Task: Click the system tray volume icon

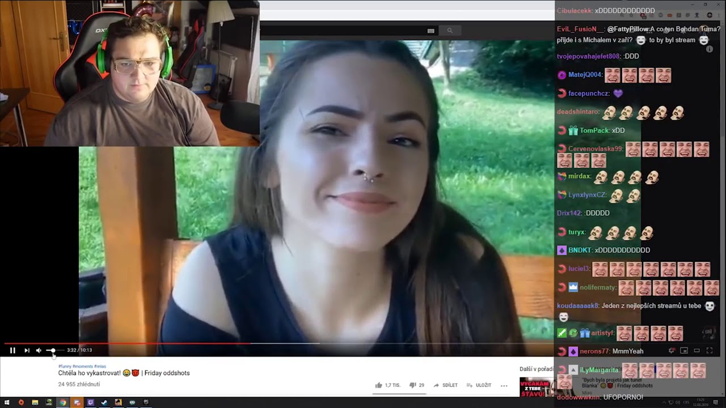Action: pyautogui.click(x=678, y=402)
